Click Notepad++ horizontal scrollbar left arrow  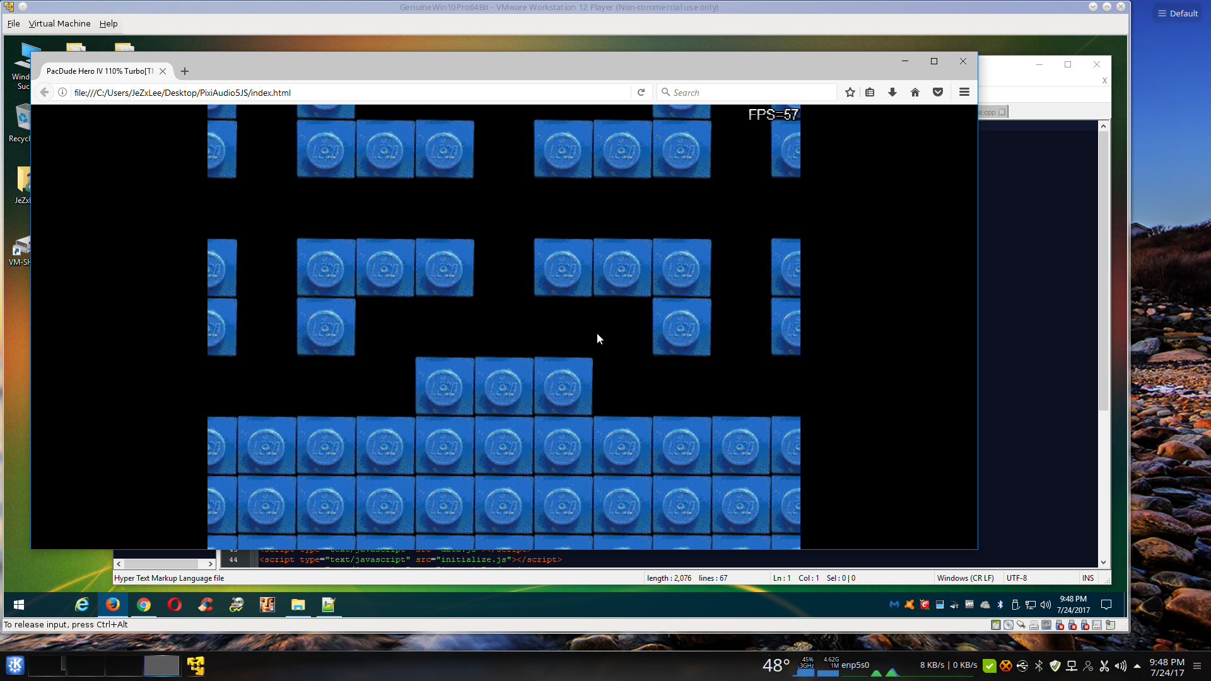click(x=119, y=564)
